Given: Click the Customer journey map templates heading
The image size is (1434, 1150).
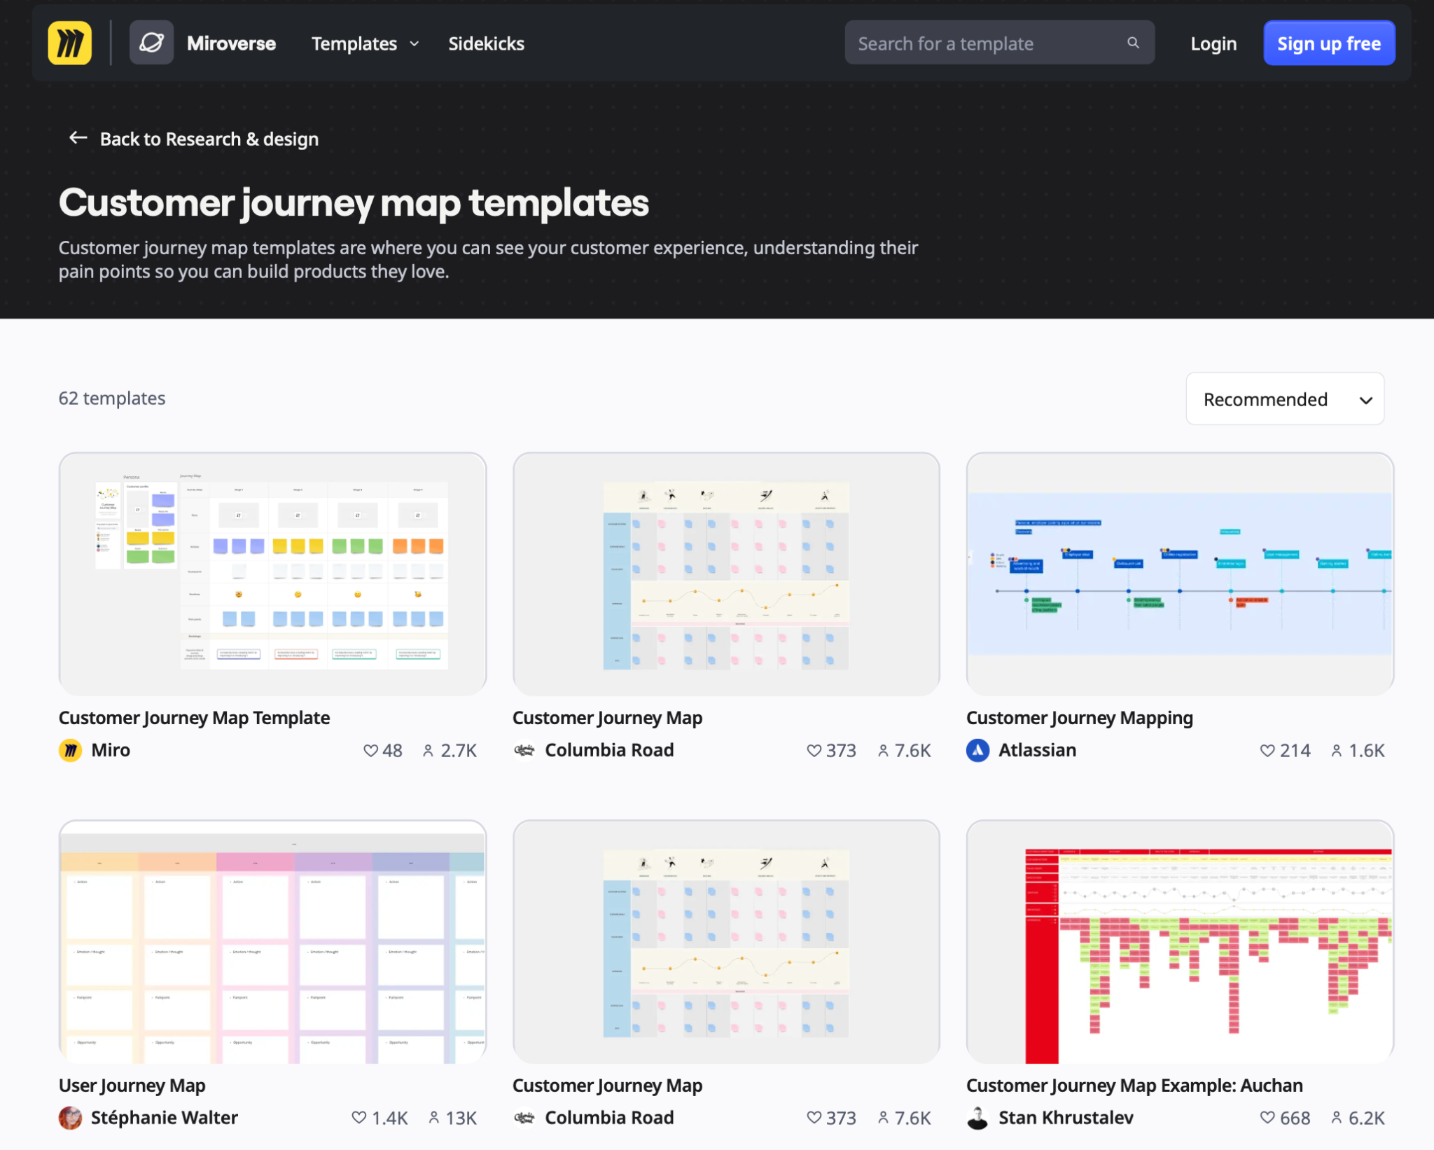Looking at the screenshot, I should point(354,203).
